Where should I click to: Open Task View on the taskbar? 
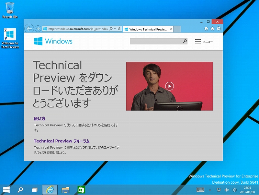tap(35, 190)
